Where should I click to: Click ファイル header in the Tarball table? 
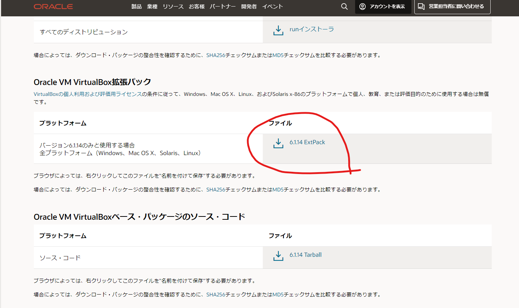pyautogui.click(x=280, y=236)
